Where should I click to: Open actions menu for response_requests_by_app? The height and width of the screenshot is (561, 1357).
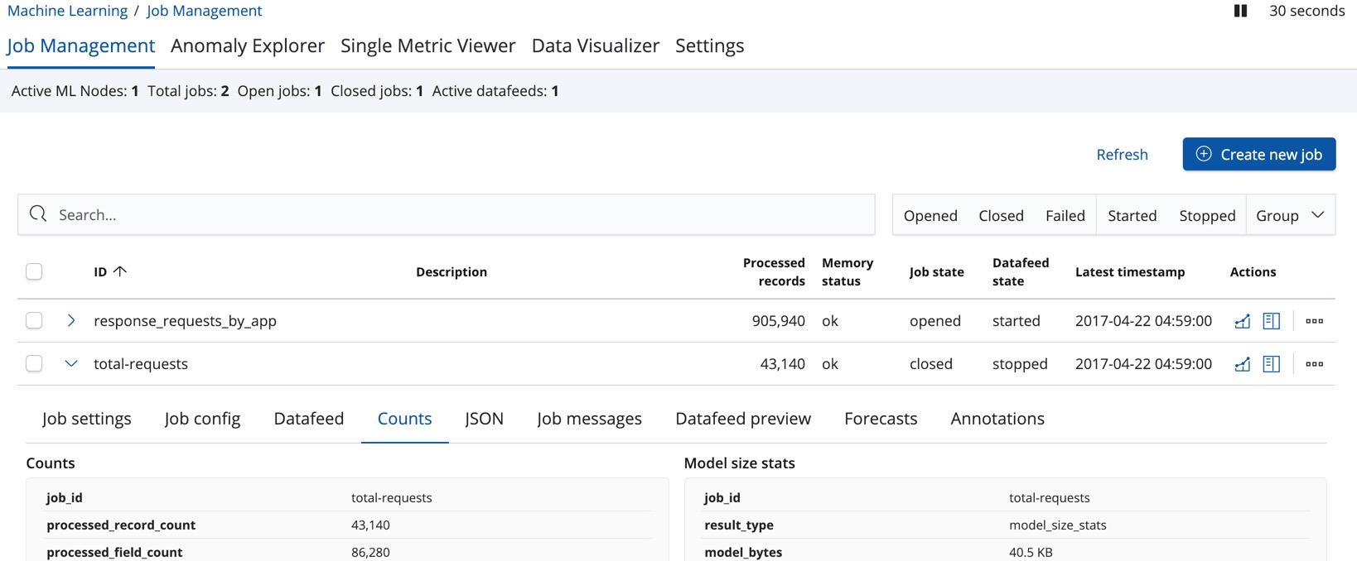pyautogui.click(x=1314, y=321)
